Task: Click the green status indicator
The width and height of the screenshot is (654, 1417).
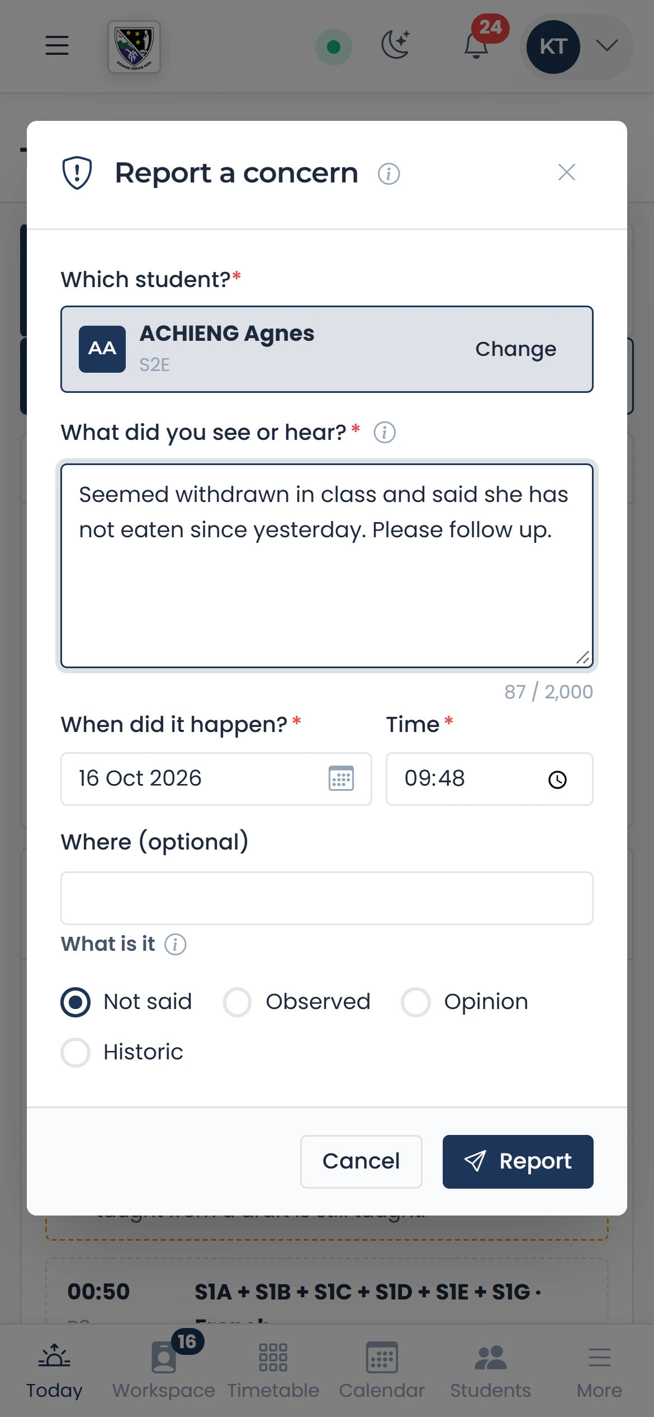Action: (x=334, y=47)
